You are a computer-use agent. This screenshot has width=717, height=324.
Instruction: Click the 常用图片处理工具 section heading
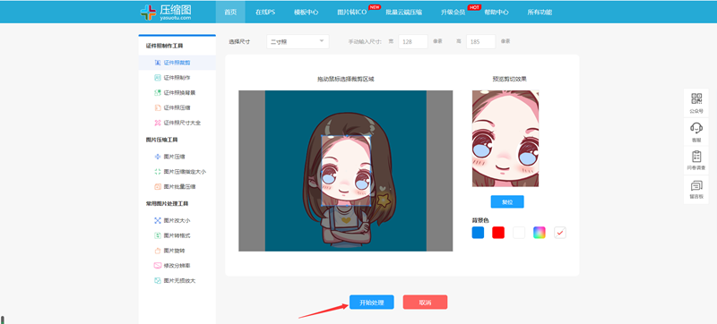167,203
